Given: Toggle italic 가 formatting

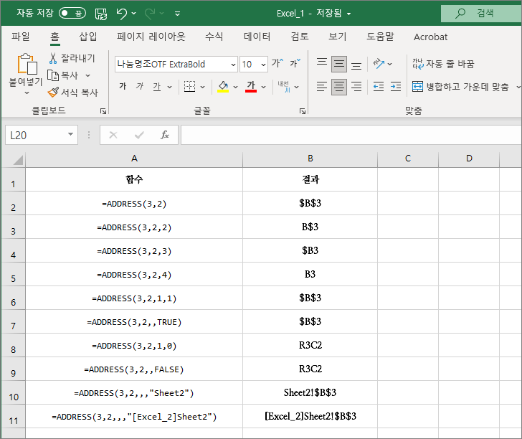Looking at the screenshot, I should pyautogui.click(x=140, y=87).
